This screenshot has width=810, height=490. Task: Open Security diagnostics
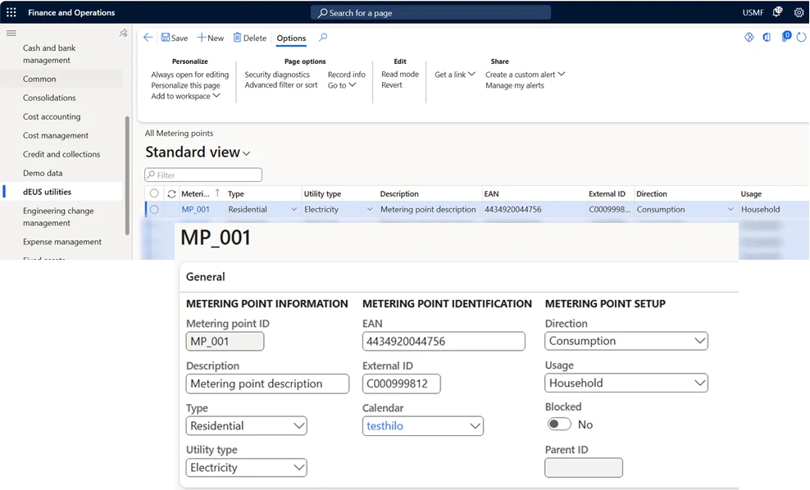(x=277, y=75)
